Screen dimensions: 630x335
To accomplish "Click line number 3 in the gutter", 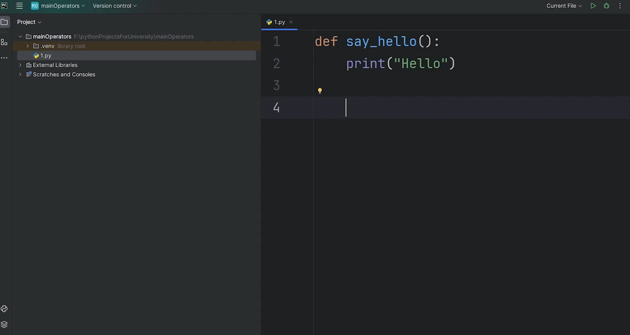I will tap(277, 86).
